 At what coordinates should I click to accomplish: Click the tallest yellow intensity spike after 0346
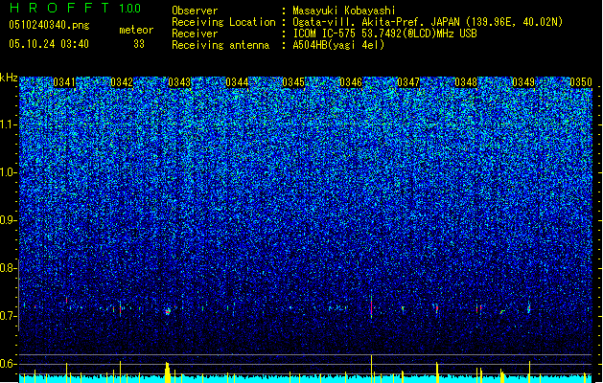[372, 369]
